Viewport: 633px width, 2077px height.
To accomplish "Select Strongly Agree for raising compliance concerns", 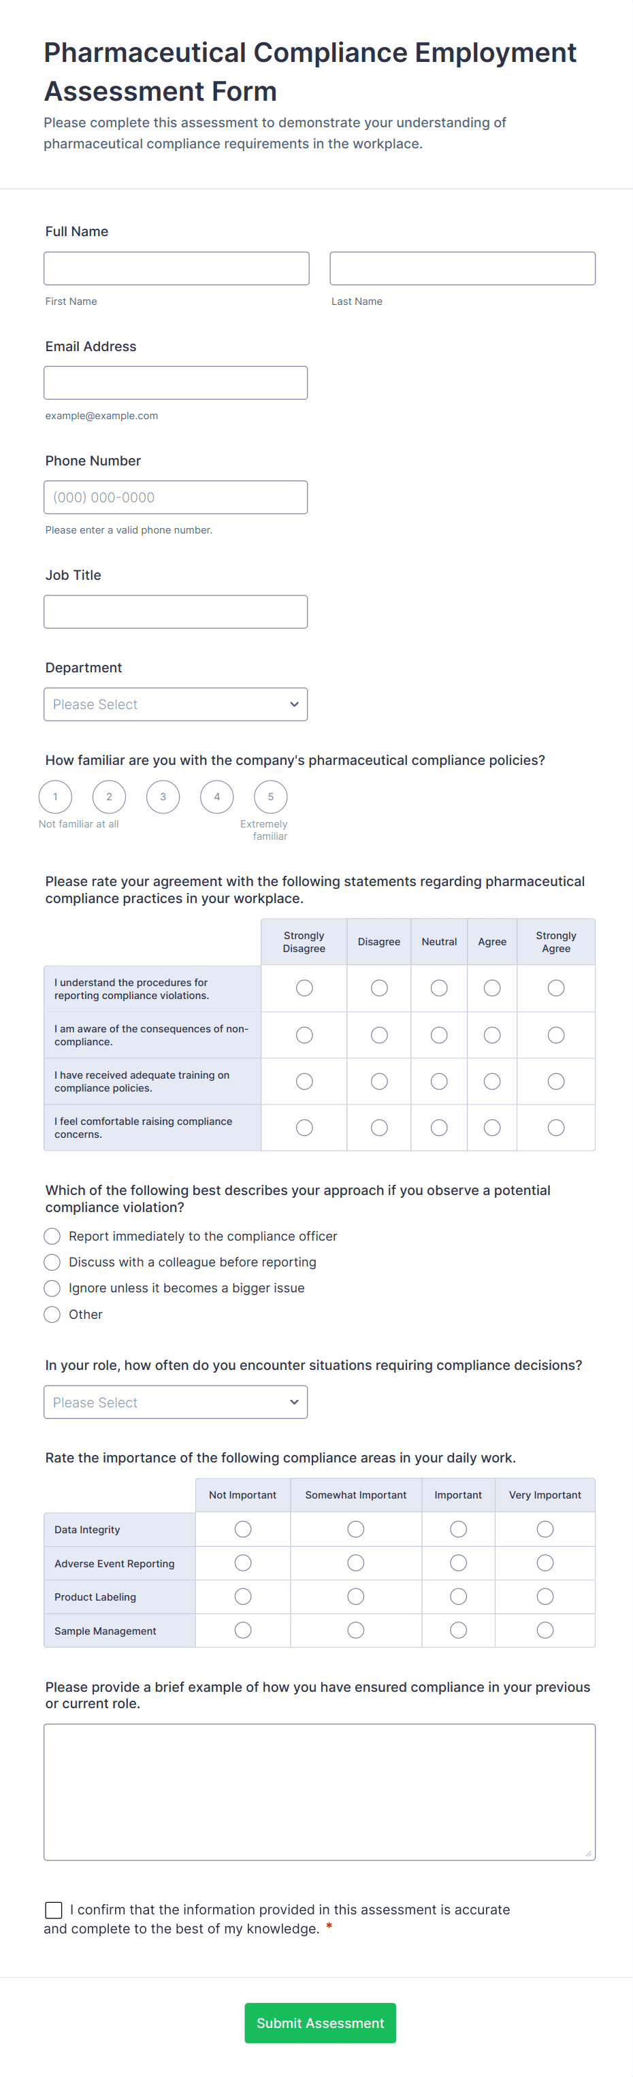I will [555, 1127].
